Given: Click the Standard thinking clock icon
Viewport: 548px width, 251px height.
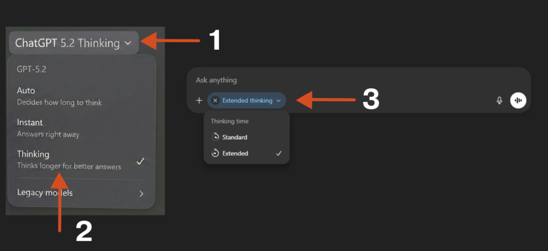Looking at the screenshot, I should [x=216, y=137].
